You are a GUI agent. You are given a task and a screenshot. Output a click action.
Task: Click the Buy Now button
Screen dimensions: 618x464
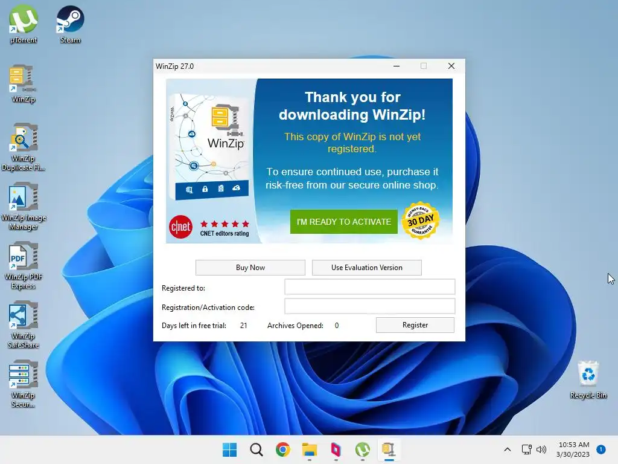[x=250, y=268]
